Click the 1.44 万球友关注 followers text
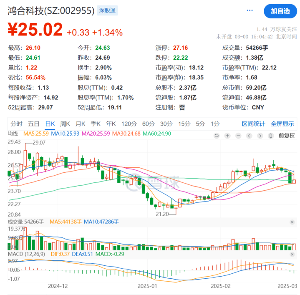This screenshot has width=300, height=295. click(277, 29)
